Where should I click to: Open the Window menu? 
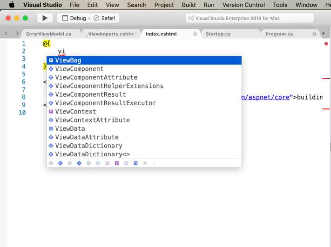[x=306, y=5]
